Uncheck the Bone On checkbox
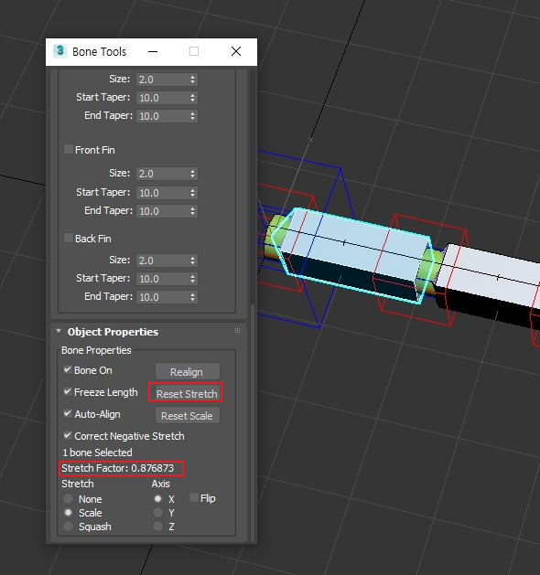The width and height of the screenshot is (540, 575). pyautogui.click(x=67, y=369)
